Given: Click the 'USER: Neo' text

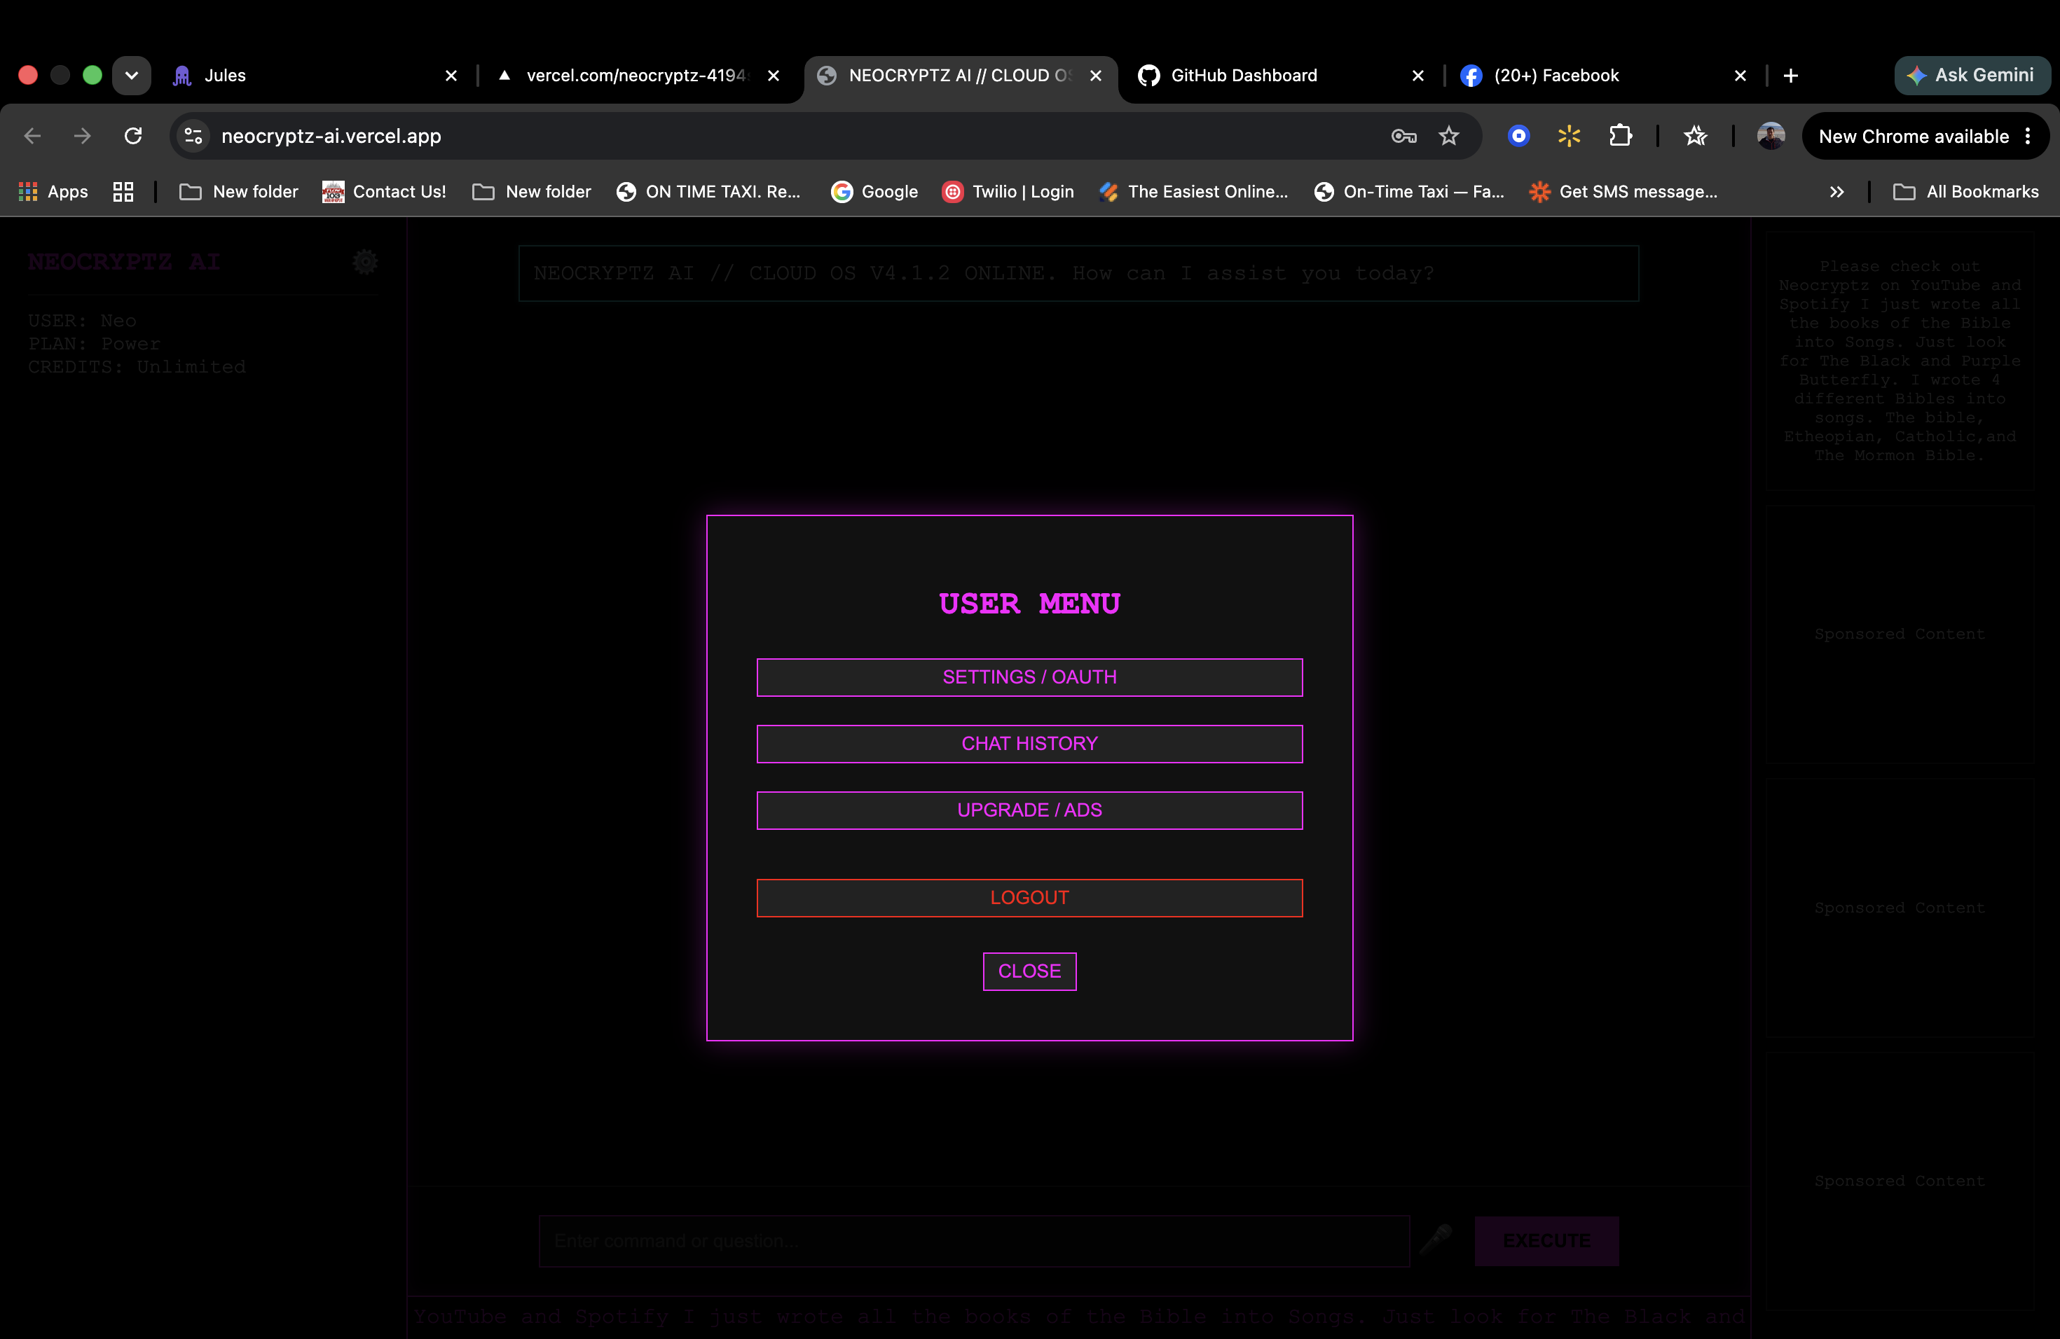Looking at the screenshot, I should point(82,320).
